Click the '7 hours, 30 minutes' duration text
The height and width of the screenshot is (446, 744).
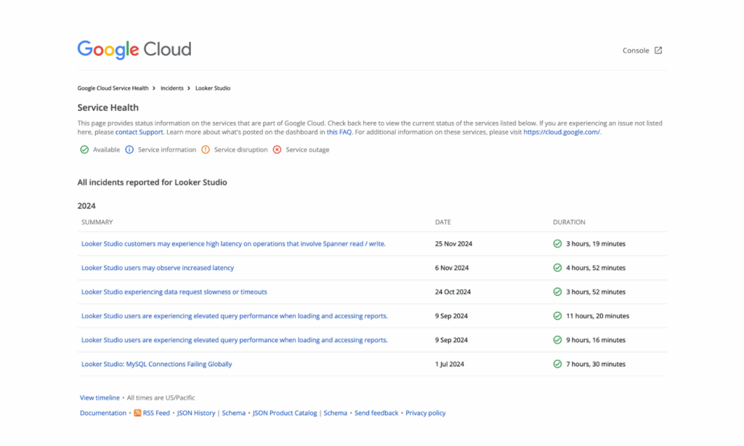(x=596, y=364)
